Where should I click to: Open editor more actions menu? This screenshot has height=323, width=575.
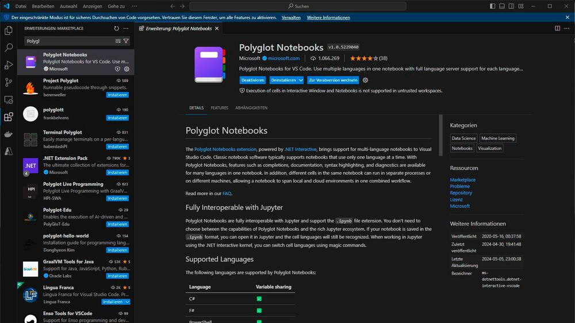(x=567, y=28)
